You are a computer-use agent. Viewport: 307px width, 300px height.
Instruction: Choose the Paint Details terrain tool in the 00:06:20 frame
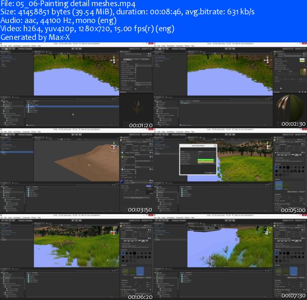point(143,241)
